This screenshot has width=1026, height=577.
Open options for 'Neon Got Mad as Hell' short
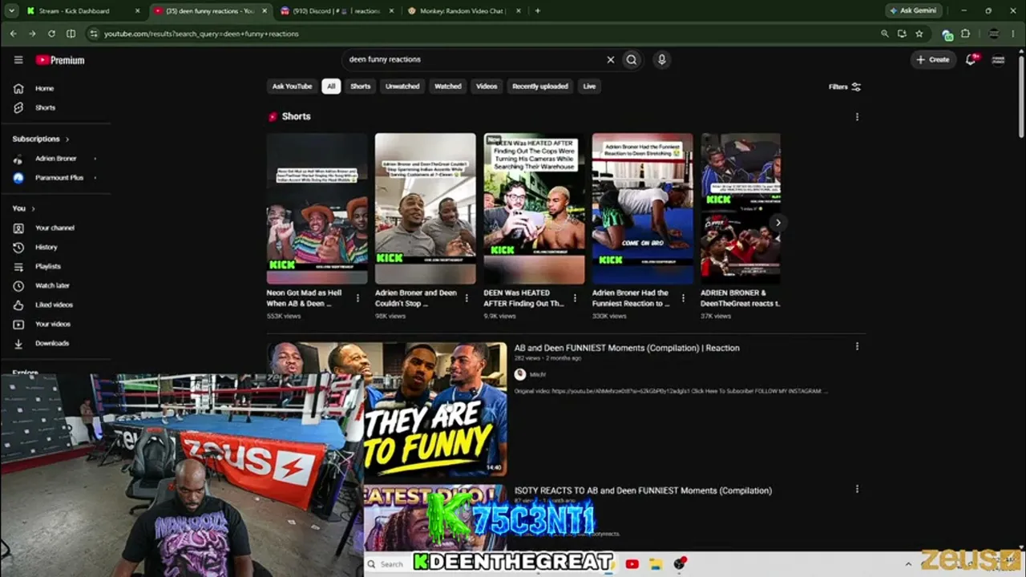[x=357, y=298]
